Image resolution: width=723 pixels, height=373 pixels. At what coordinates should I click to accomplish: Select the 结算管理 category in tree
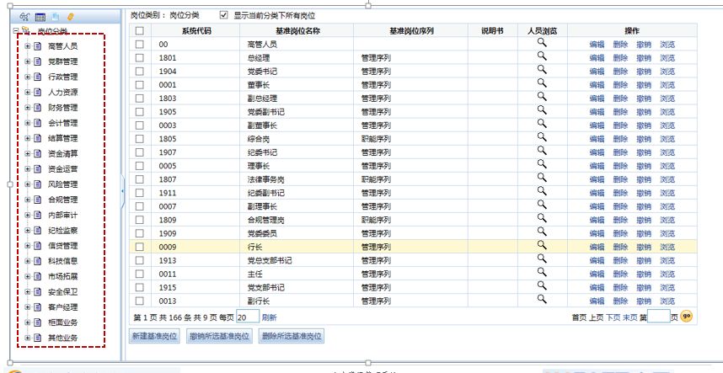[x=62, y=138]
